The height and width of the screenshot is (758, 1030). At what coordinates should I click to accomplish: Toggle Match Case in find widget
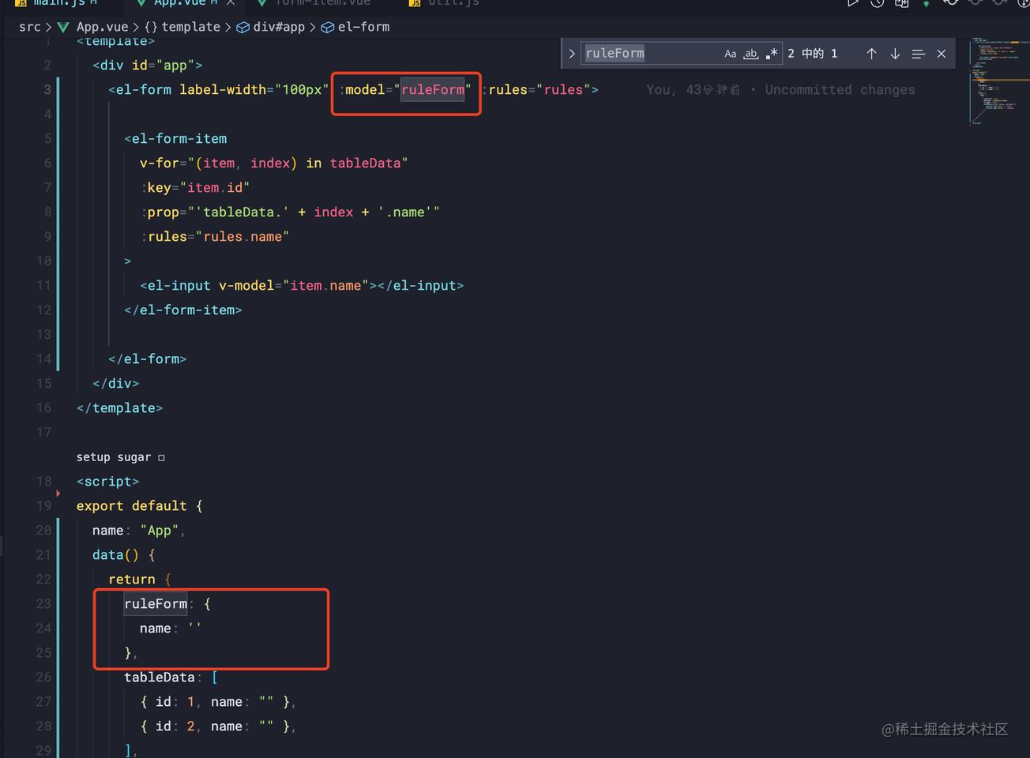730,54
